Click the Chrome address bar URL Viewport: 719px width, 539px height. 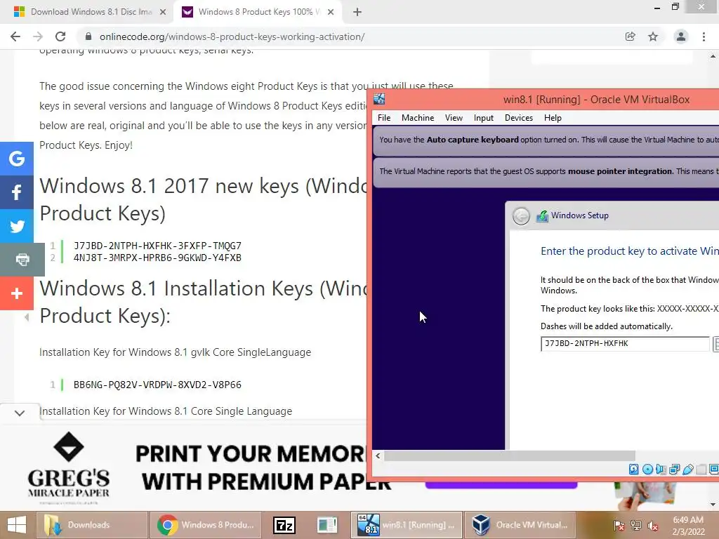pos(232,36)
